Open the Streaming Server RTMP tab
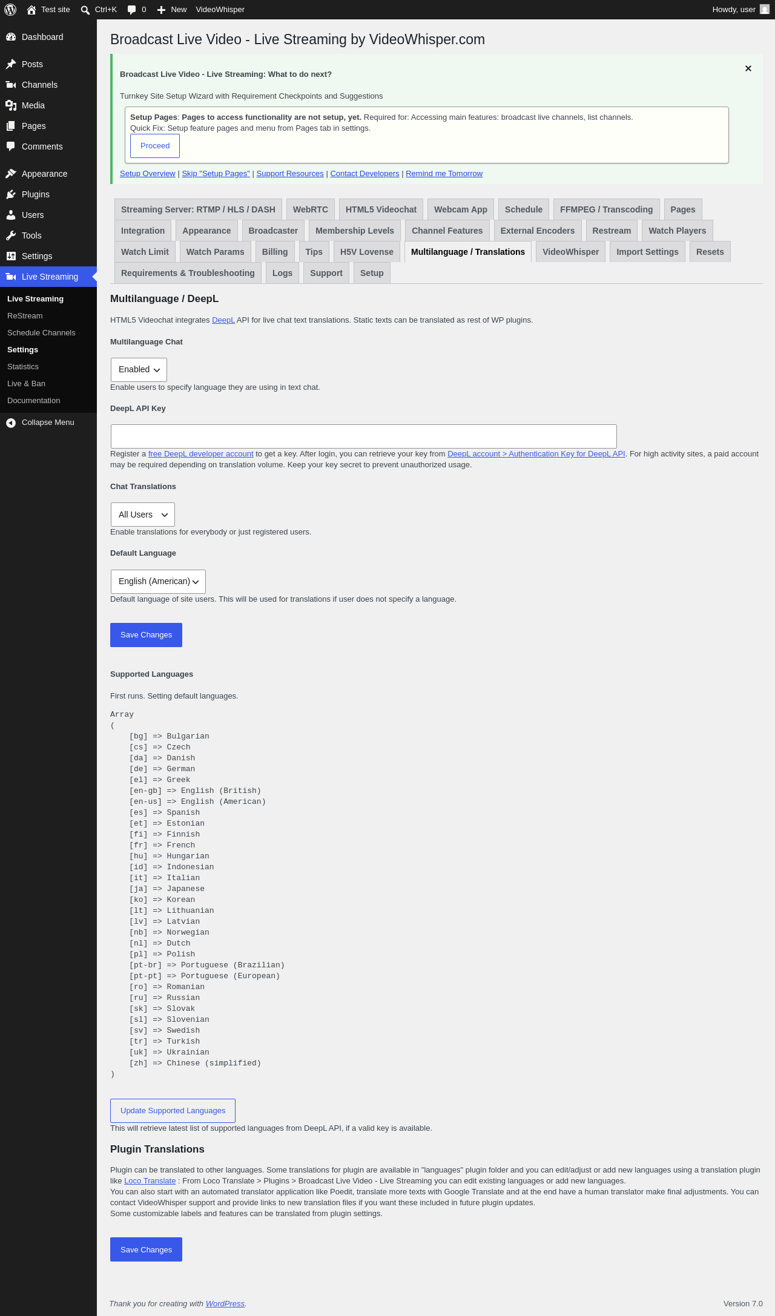Viewport: 775px width, 1316px height. (198, 209)
